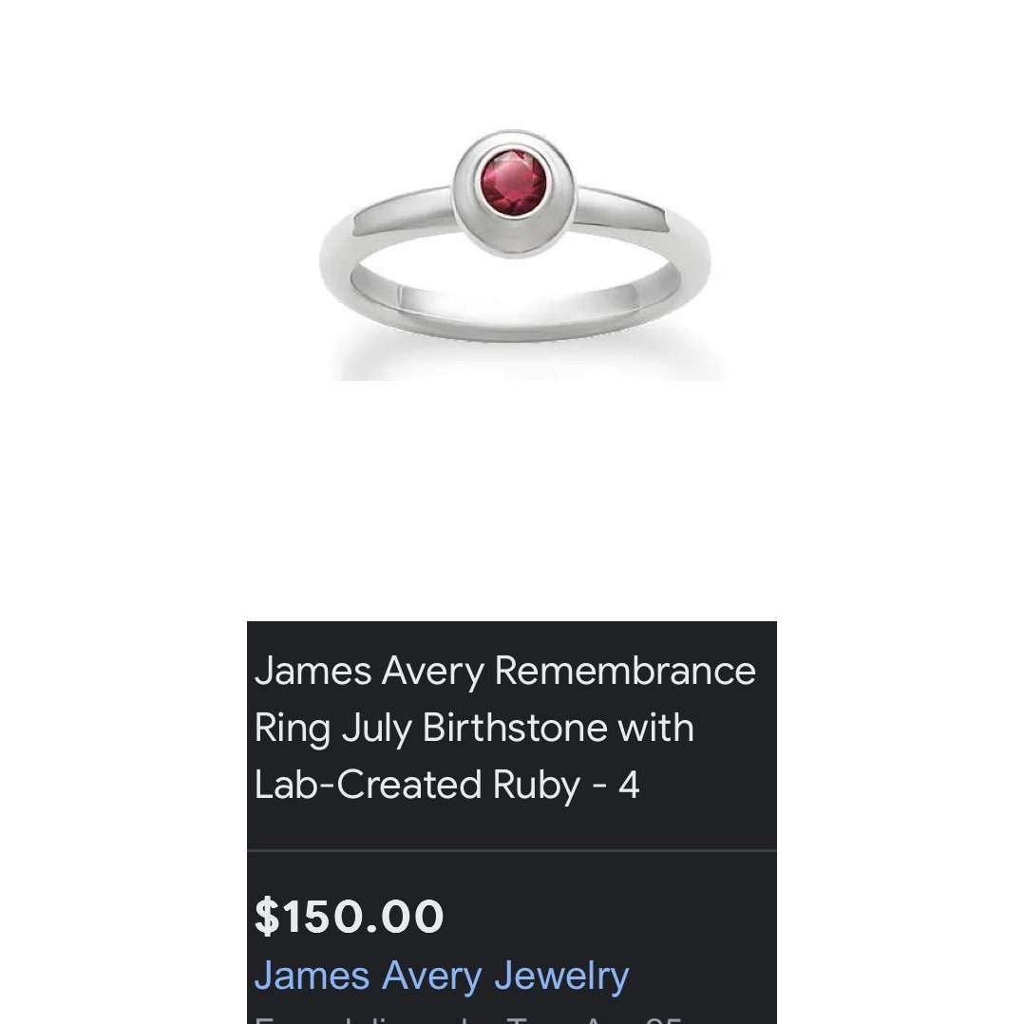This screenshot has height=1024, width=1024.
Task: Open the James Avery Jewelry store link
Action: pyautogui.click(x=442, y=976)
